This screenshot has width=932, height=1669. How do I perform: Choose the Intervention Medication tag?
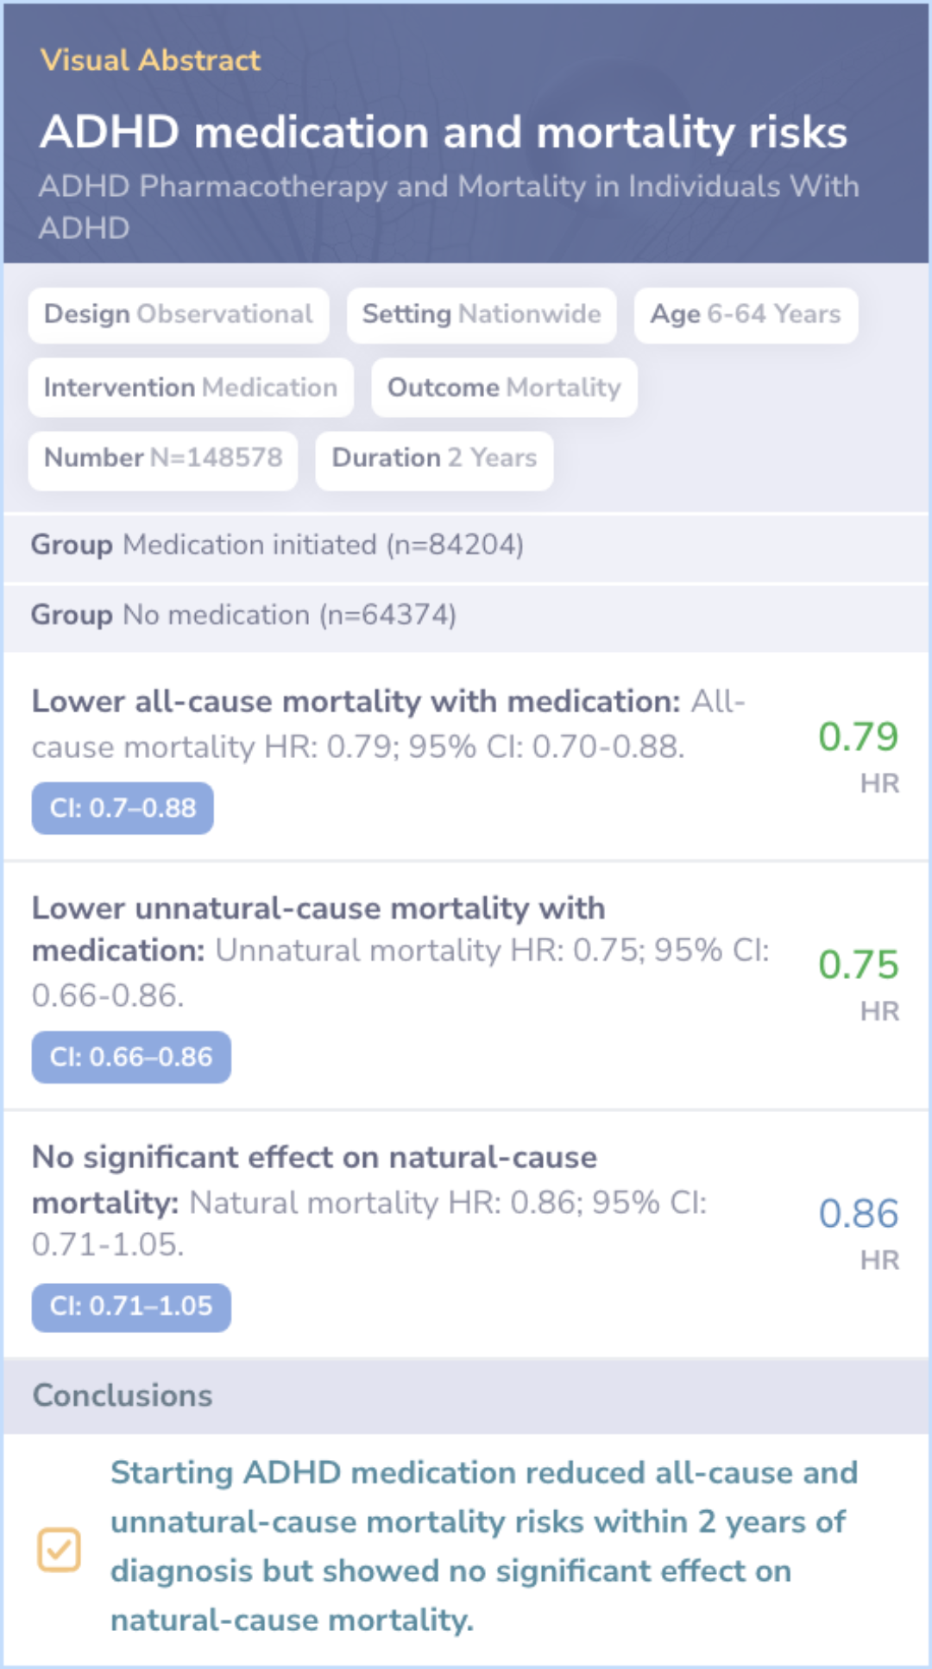pos(191,388)
